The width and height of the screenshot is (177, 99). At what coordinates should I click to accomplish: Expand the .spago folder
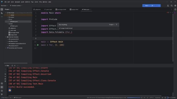point(7,15)
